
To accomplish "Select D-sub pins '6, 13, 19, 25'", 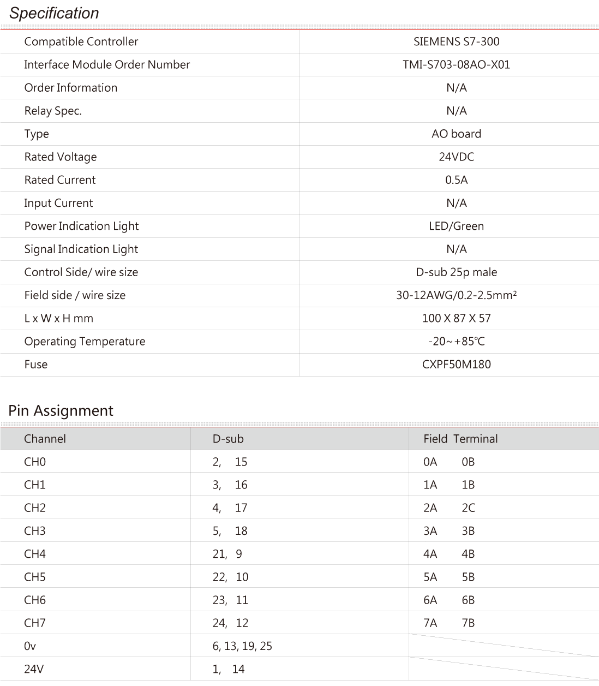I will coord(242,646).
